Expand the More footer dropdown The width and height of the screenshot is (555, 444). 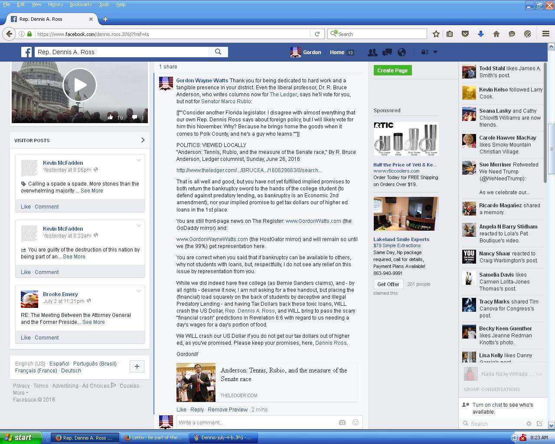click(20, 393)
